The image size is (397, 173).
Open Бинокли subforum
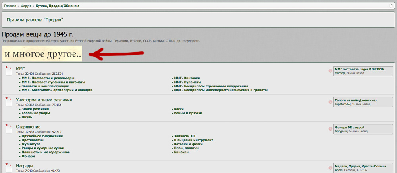click(181, 152)
